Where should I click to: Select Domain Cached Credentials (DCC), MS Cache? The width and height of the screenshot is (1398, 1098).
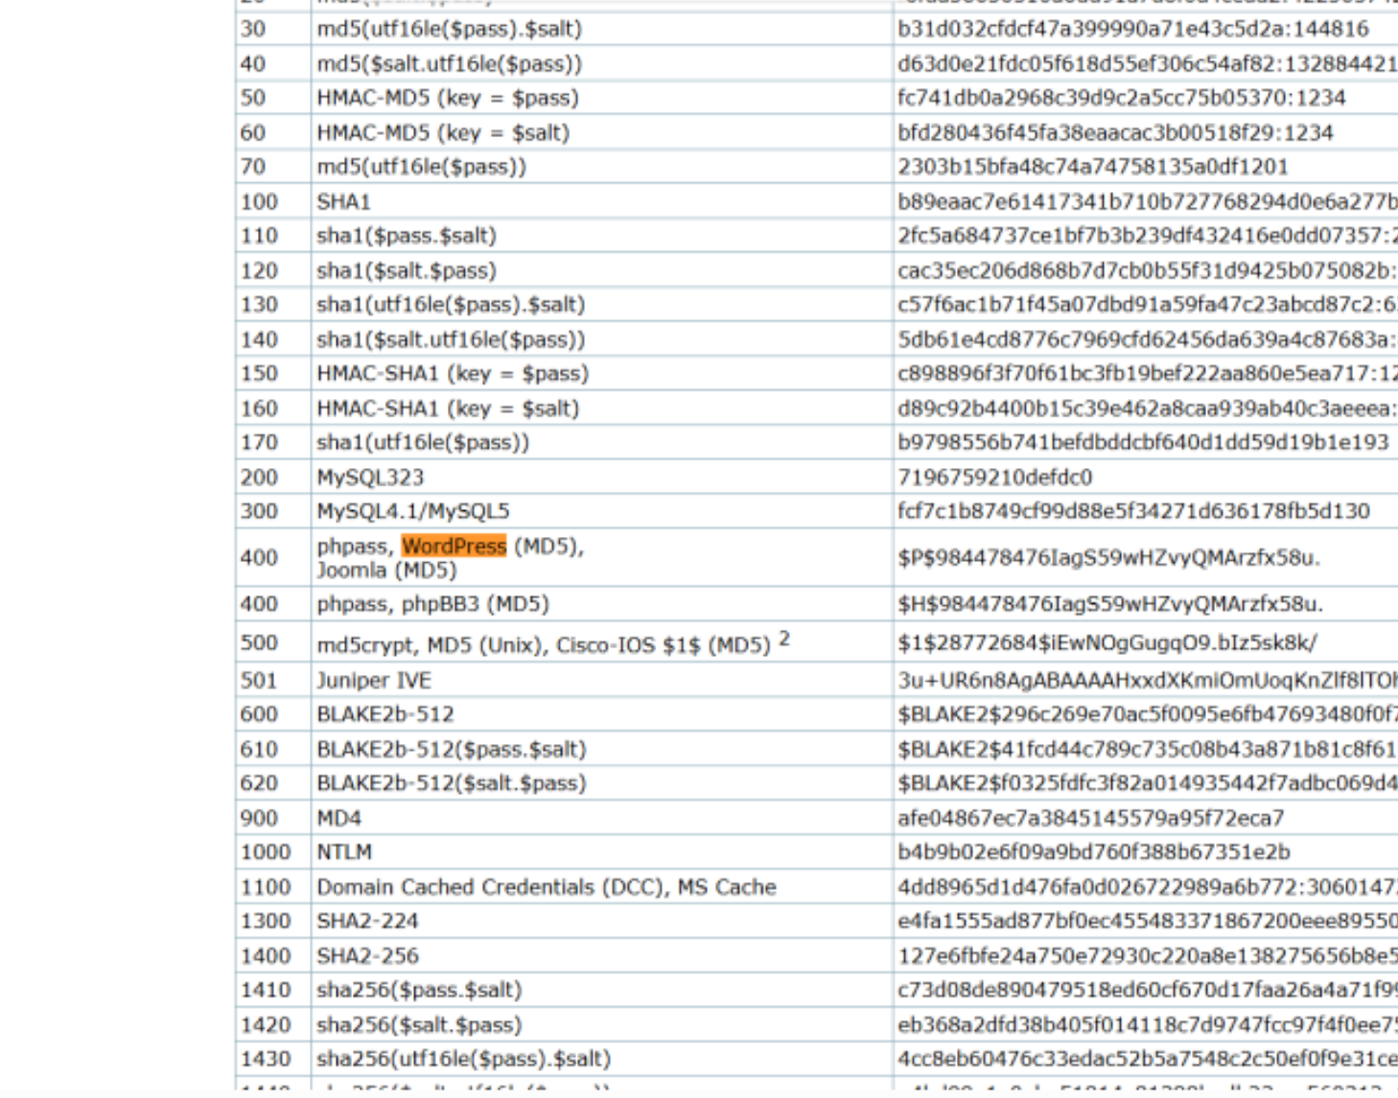click(x=547, y=887)
